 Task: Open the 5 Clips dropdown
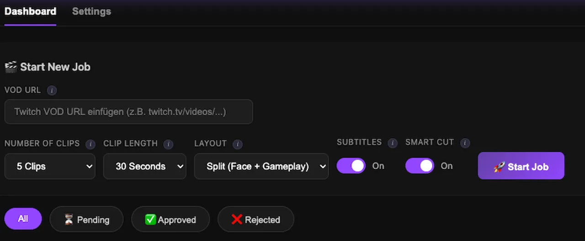(x=50, y=166)
